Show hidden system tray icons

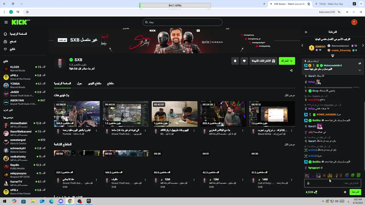[323, 201]
